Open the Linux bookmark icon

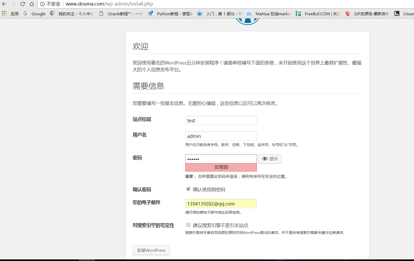397,13
